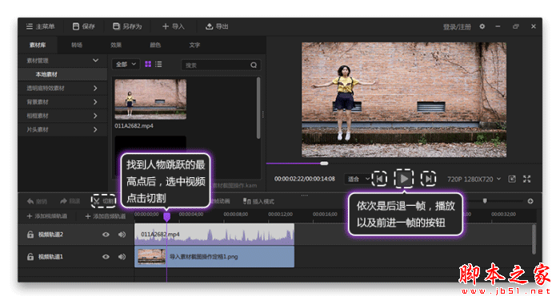This screenshot has height=300, width=560.
Task: Click 添加视频轨道 add video track
Action: pyautogui.click(x=47, y=216)
